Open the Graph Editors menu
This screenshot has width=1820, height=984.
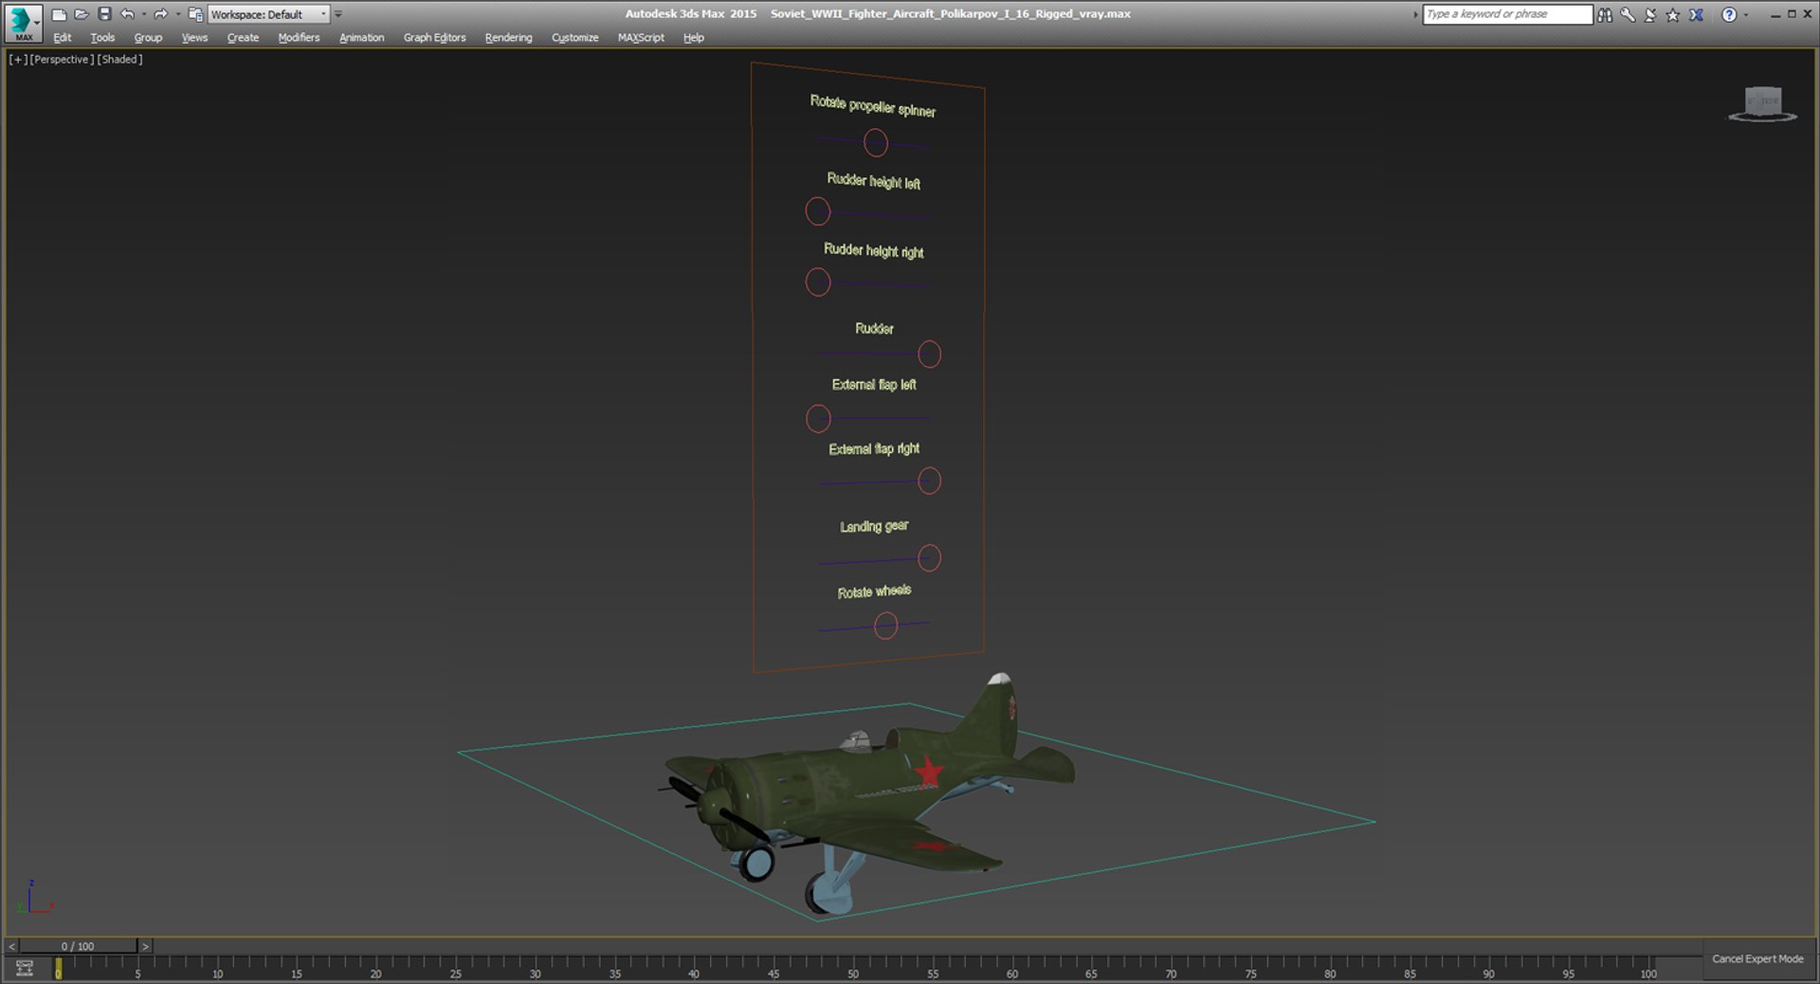coord(434,38)
